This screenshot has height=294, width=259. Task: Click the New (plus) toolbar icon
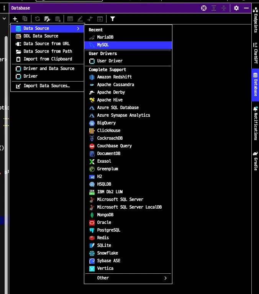(15, 19)
